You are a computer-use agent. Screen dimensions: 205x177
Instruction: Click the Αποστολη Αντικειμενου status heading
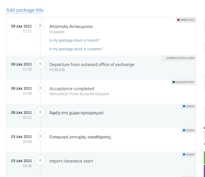pyautogui.click(x=71, y=26)
